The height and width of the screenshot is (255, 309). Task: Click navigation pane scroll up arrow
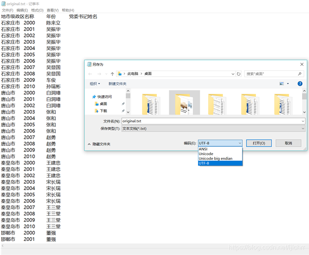pyautogui.click(x=128, y=91)
